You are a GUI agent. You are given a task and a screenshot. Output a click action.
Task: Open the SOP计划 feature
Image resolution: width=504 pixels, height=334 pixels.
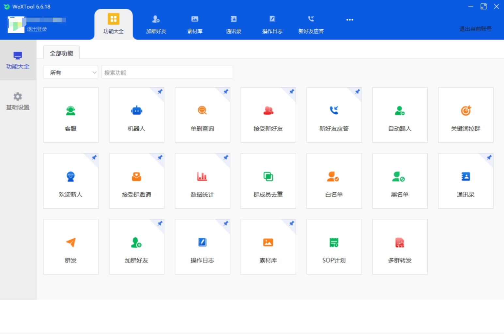(334, 247)
